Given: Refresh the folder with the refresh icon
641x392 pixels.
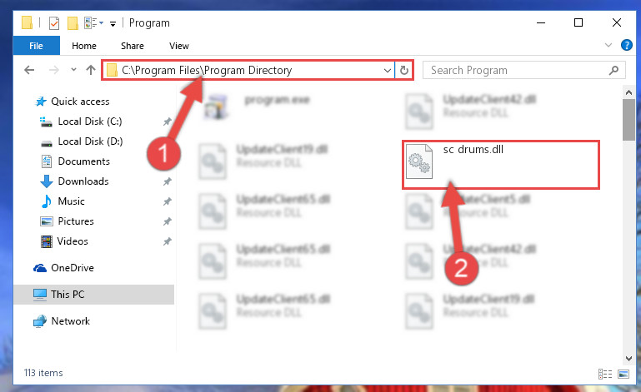Looking at the screenshot, I should pyautogui.click(x=404, y=70).
